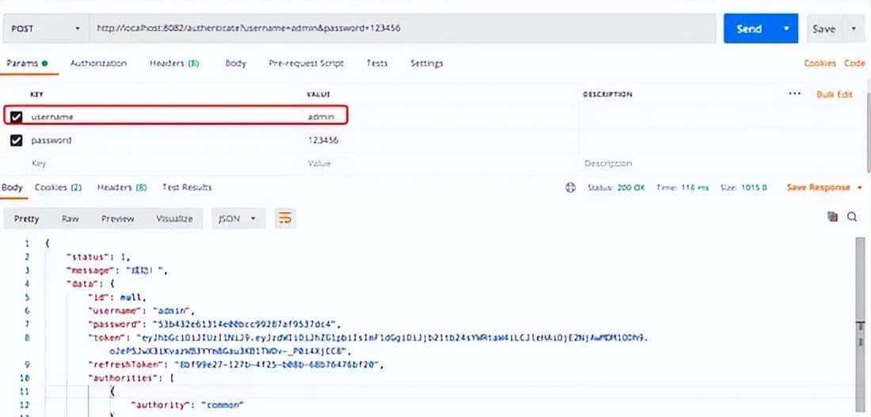The width and height of the screenshot is (871, 417).
Task: Click the response Time 116 ms
Action: (x=683, y=188)
